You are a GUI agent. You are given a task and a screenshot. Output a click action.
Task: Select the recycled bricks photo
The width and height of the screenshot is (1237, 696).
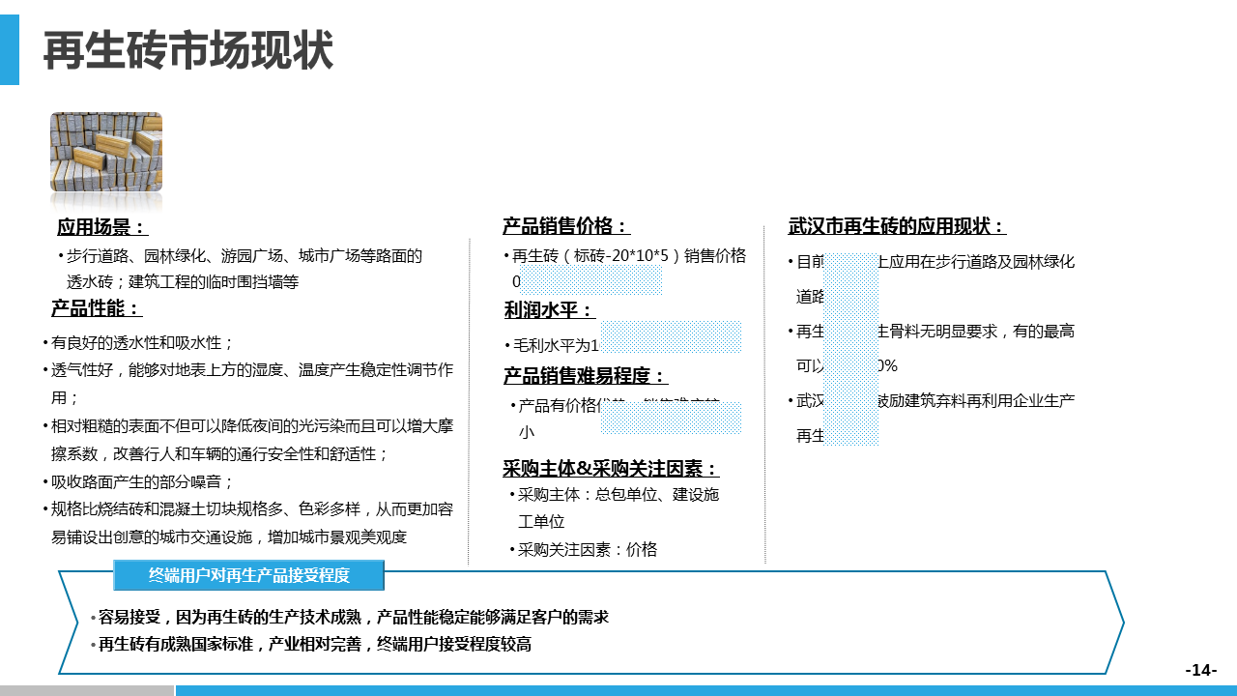tap(106, 152)
